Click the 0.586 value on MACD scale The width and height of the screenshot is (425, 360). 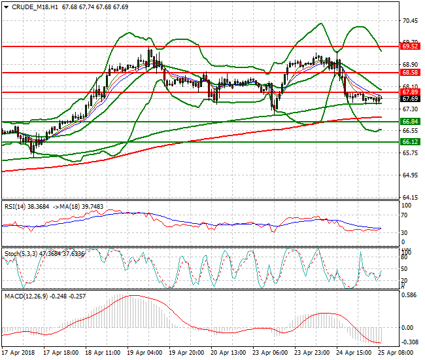pyautogui.click(x=409, y=296)
